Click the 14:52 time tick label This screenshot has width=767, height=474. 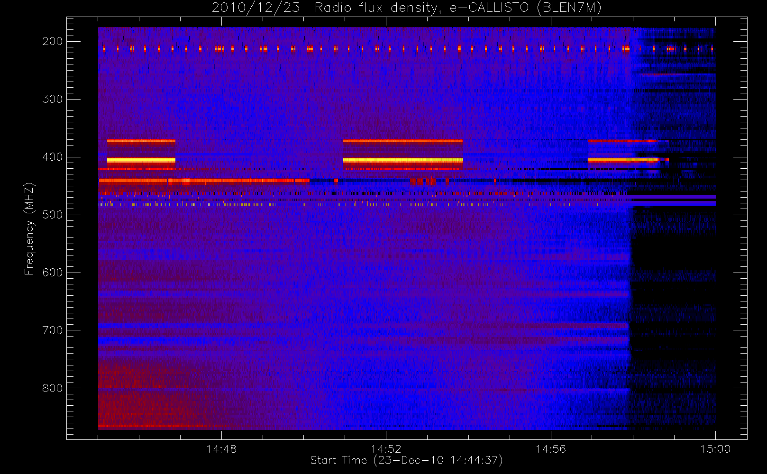click(386, 449)
